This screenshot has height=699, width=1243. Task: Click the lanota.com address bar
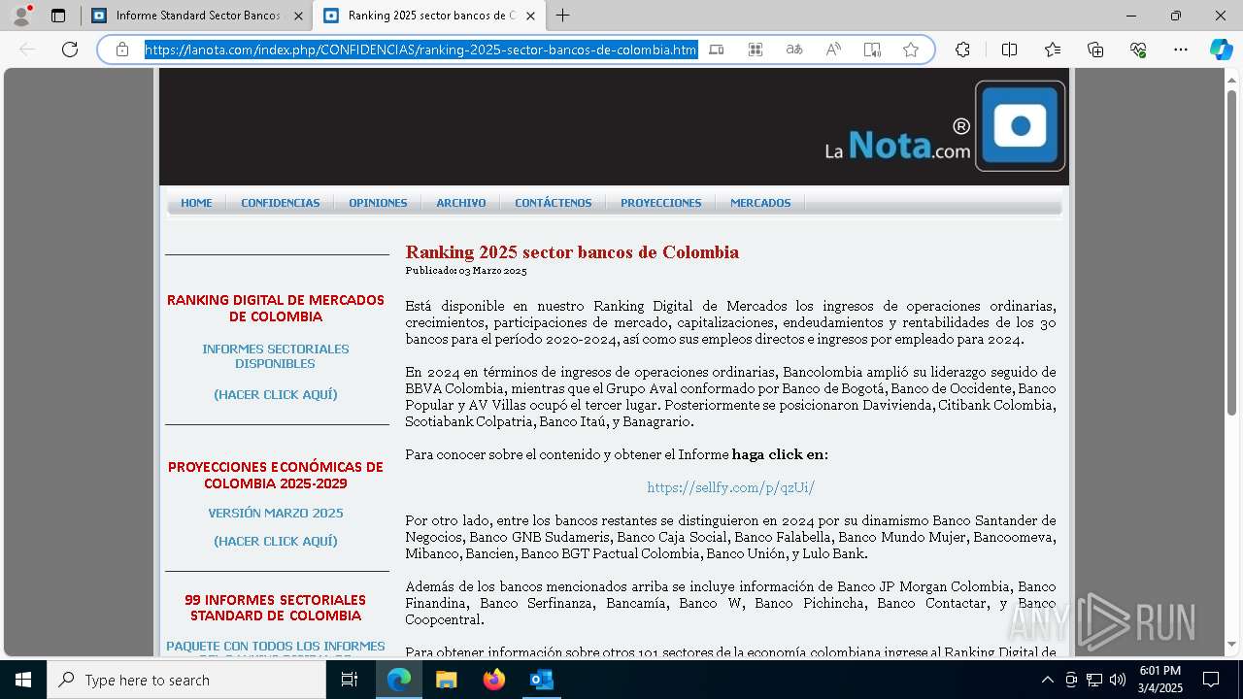coord(420,50)
